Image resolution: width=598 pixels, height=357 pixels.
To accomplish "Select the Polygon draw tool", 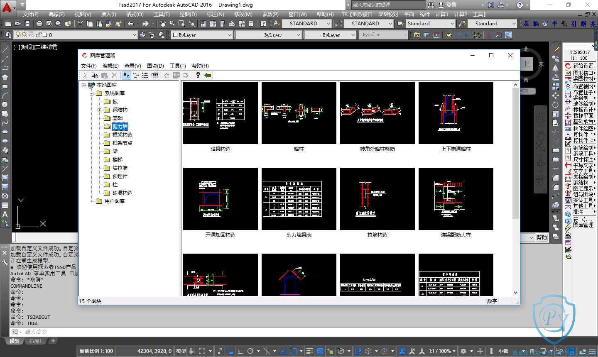I will pos(5,77).
